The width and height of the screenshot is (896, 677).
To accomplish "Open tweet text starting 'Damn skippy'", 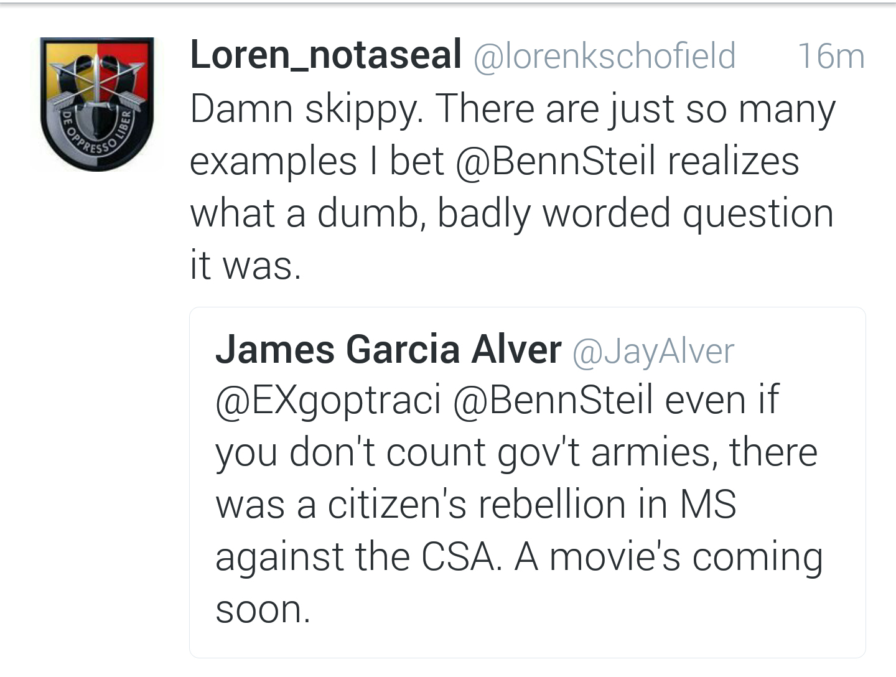I will 511,109.
